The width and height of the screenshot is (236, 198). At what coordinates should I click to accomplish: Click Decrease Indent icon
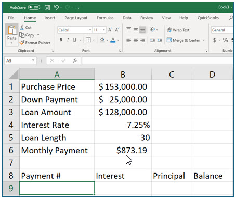[x=152, y=40]
